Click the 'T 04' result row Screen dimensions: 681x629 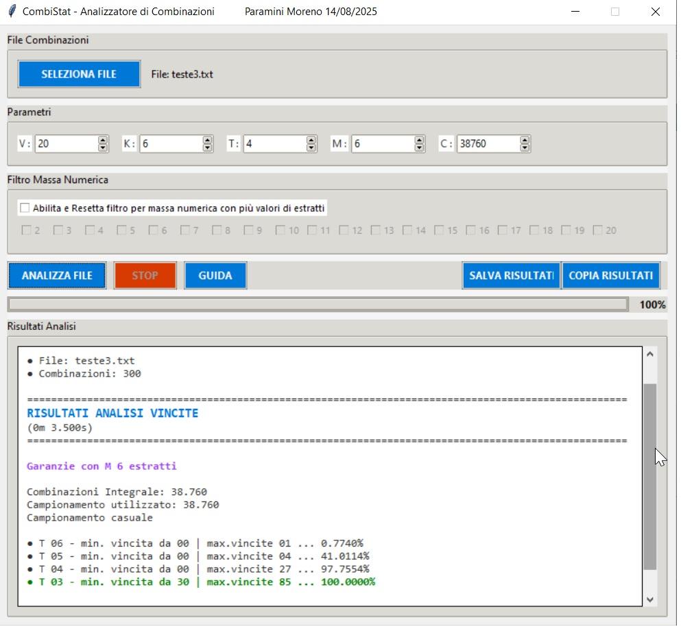(198, 570)
